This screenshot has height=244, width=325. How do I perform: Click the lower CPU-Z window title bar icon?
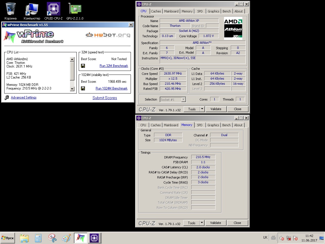[139, 118]
